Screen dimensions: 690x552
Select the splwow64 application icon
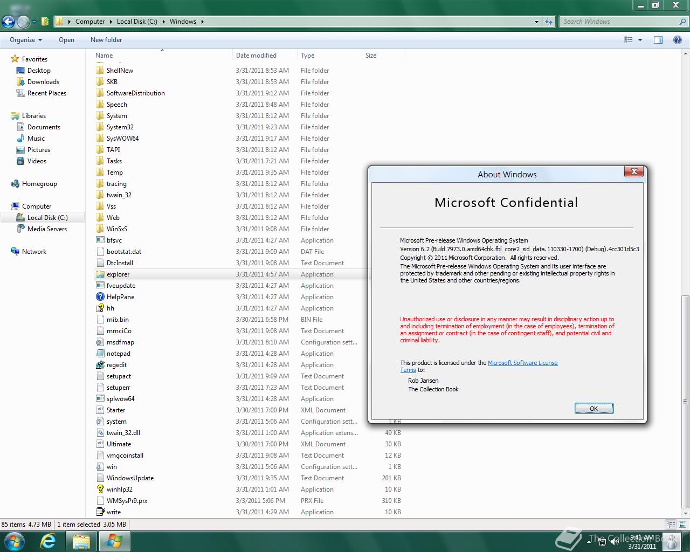(100, 399)
